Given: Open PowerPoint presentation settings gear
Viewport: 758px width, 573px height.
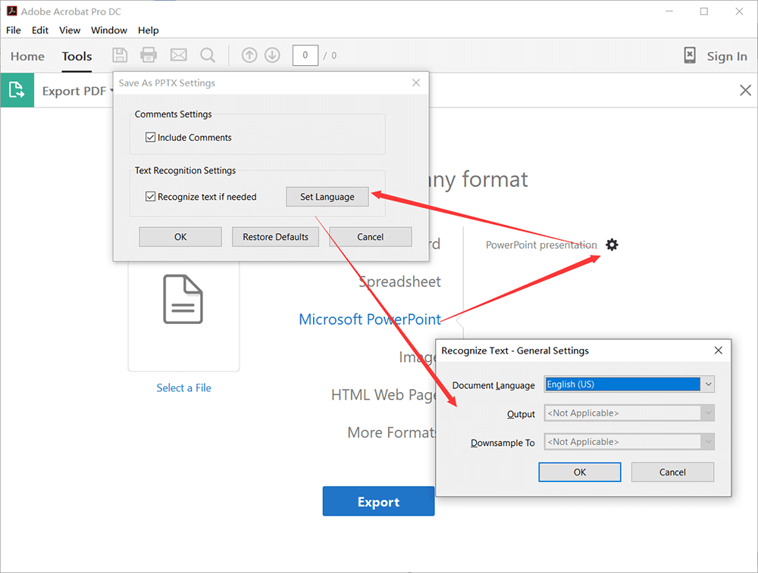Looking at the screenshot, I should pyautogui.click(x=612, y=244).
